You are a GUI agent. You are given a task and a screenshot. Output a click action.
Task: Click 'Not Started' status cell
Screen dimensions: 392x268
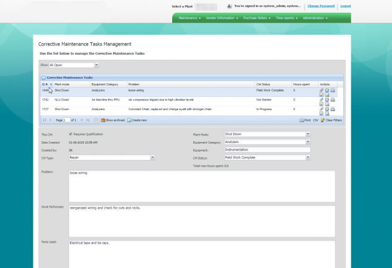pos(264,100)
